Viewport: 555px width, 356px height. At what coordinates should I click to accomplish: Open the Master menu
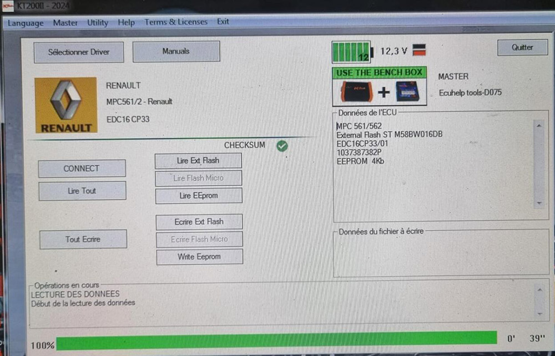coord(65,23)
